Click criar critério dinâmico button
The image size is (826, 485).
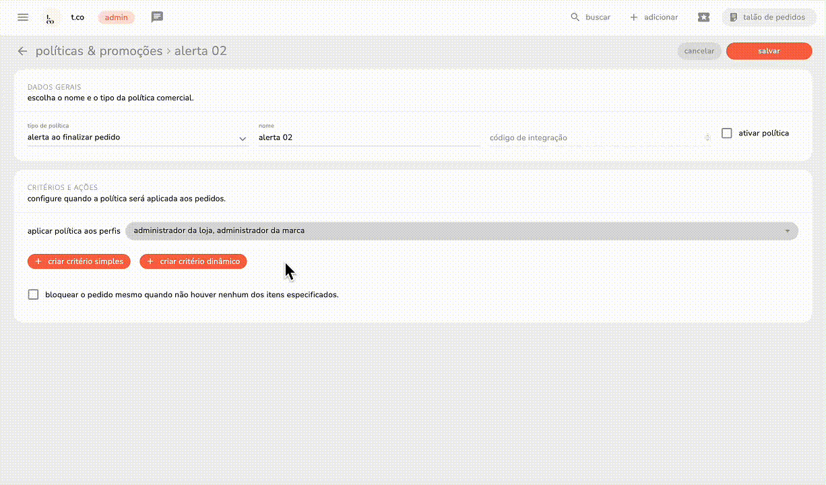193,261
